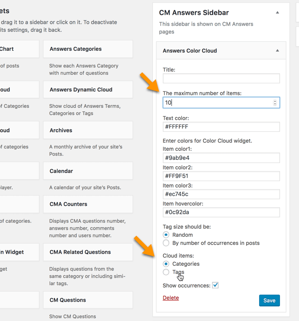
Task: Focus the Title input field
Action: [x=221, y=79]
